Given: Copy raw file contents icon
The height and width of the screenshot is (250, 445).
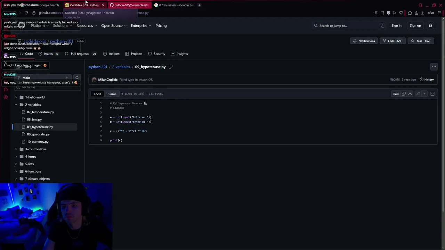Looking at the screenshot, I should 404,94.
